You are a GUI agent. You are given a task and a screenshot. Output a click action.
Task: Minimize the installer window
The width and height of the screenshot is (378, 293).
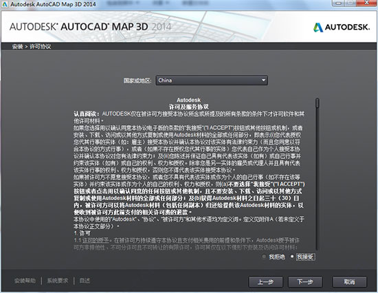tap(339, 3)
